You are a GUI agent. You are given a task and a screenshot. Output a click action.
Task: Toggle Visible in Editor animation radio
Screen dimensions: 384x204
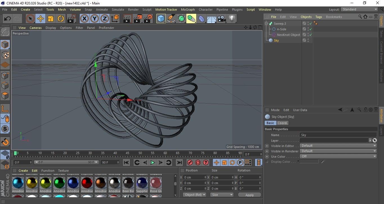tap(267, 146)
